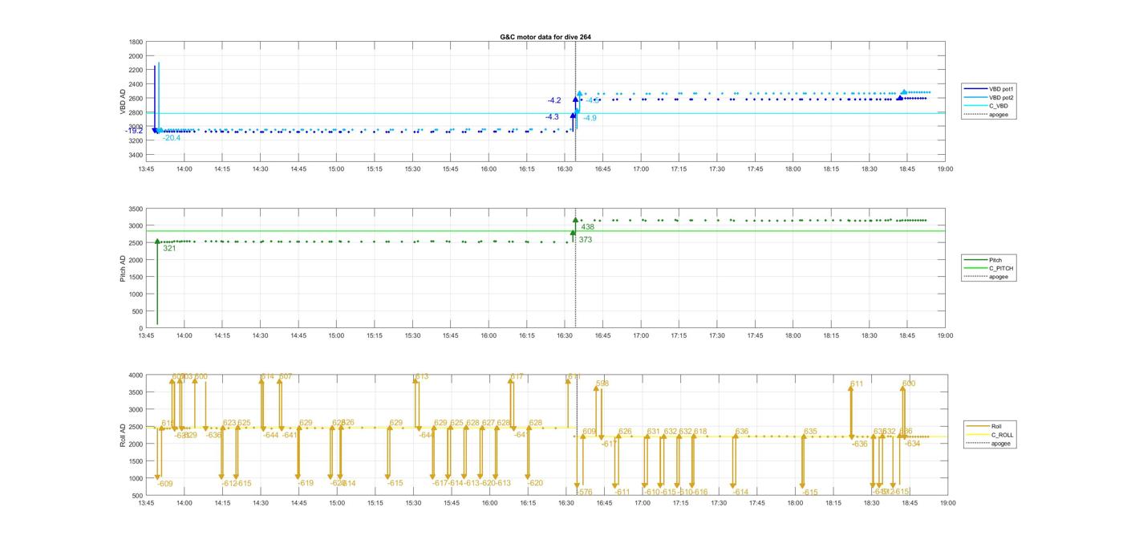1123x556 pixels.
Task: Click the '598' annotation in Roll plot
Action: (x=602, y=384)
